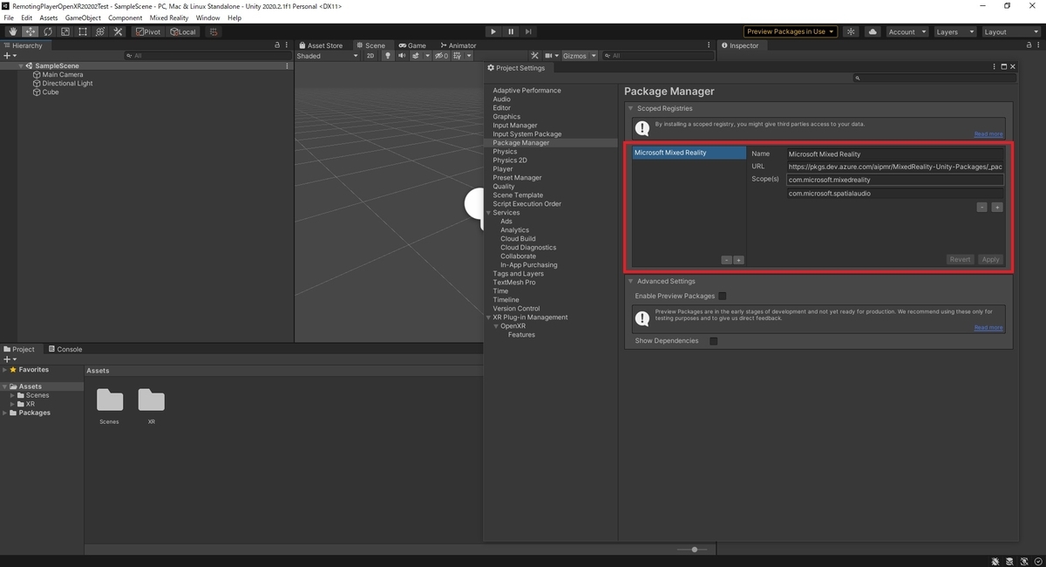
Task: Open Hierarchy create plus menu
Action: coord(10,56)
